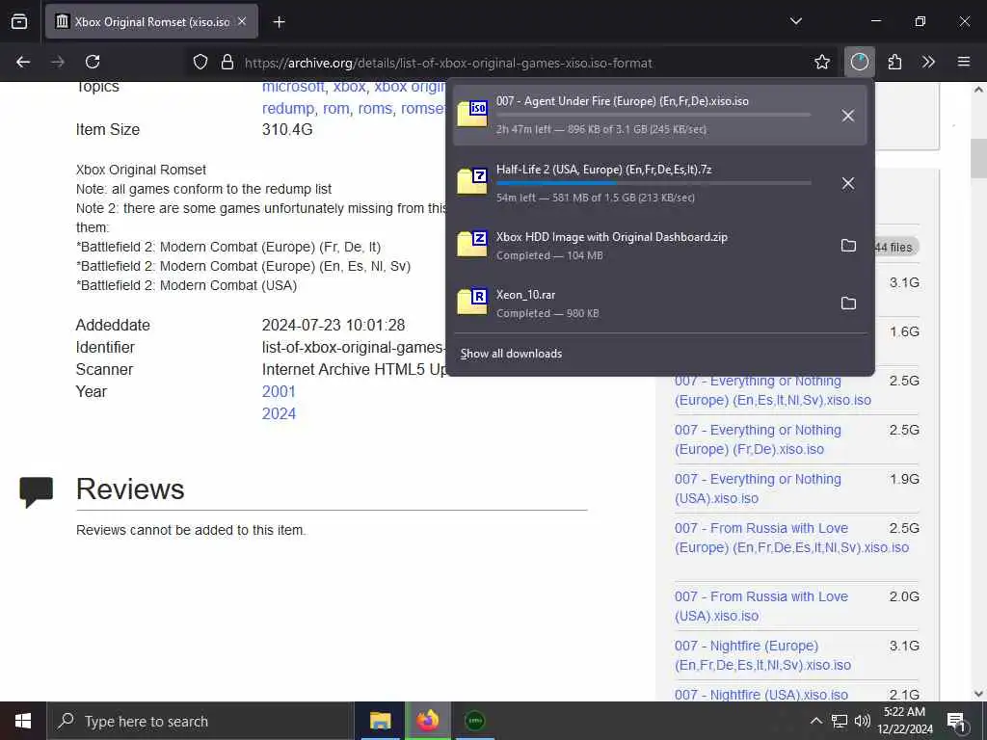
Task: Download 007 Everything or Nothing USA iso
Action: coord(758,489)
